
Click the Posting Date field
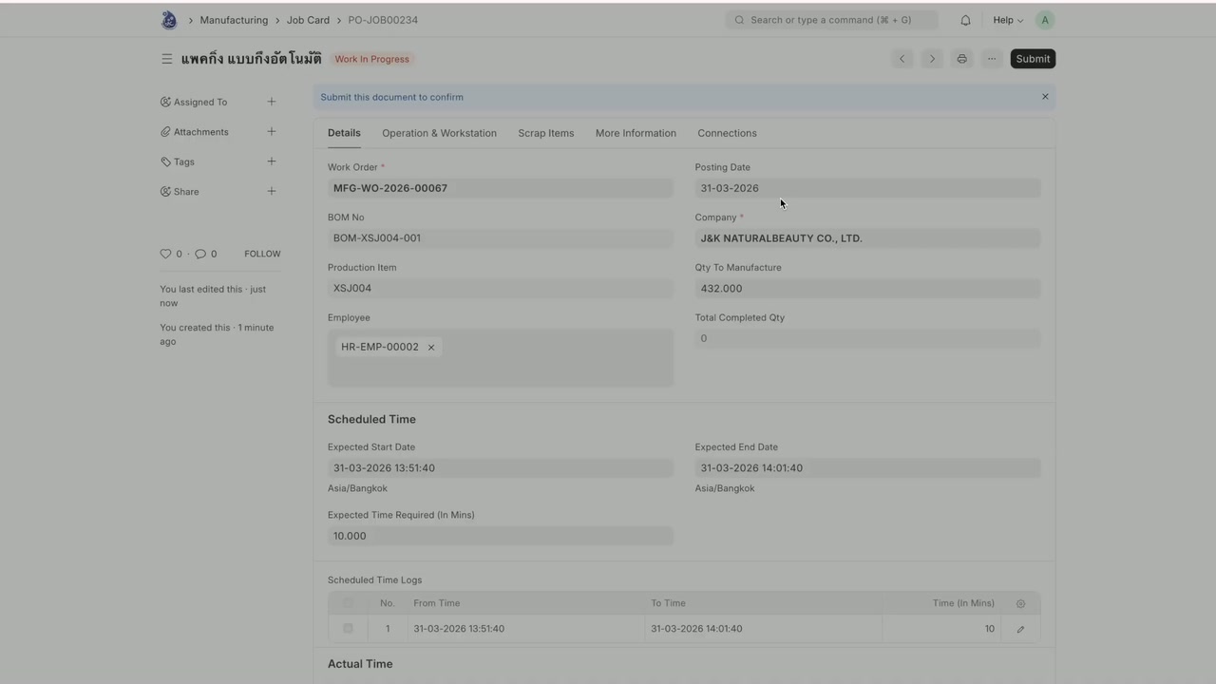pyautogui.click(x=867, y=188)
